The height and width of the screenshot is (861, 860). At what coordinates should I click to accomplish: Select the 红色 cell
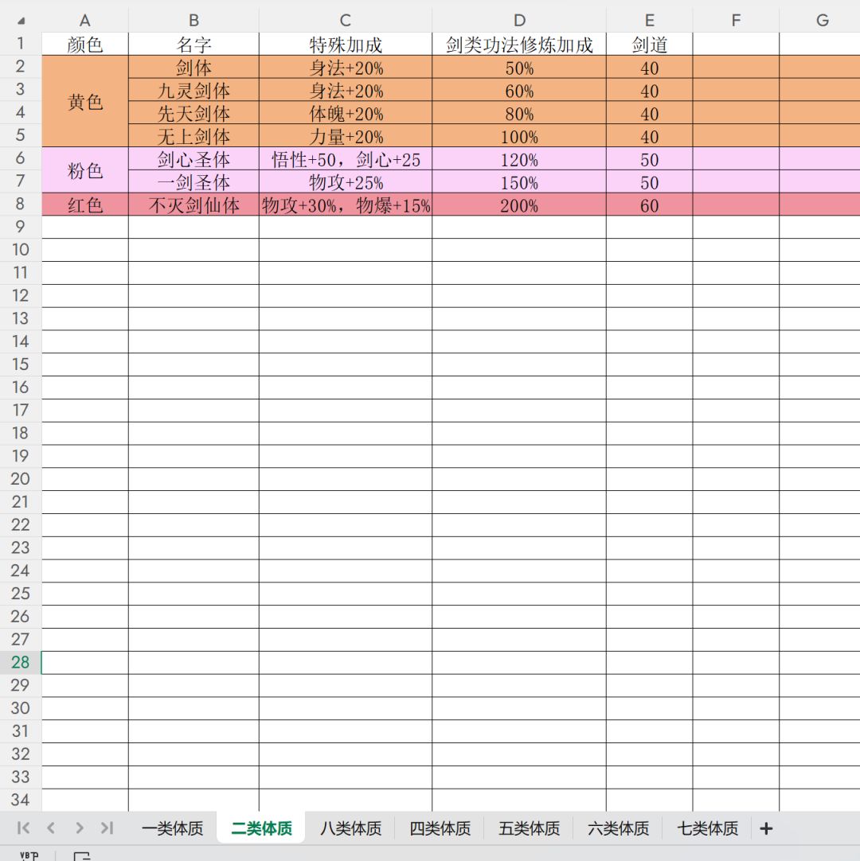click(85, 205)
